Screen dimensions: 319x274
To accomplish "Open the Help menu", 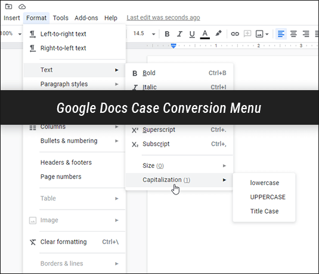I will point(111,18).
